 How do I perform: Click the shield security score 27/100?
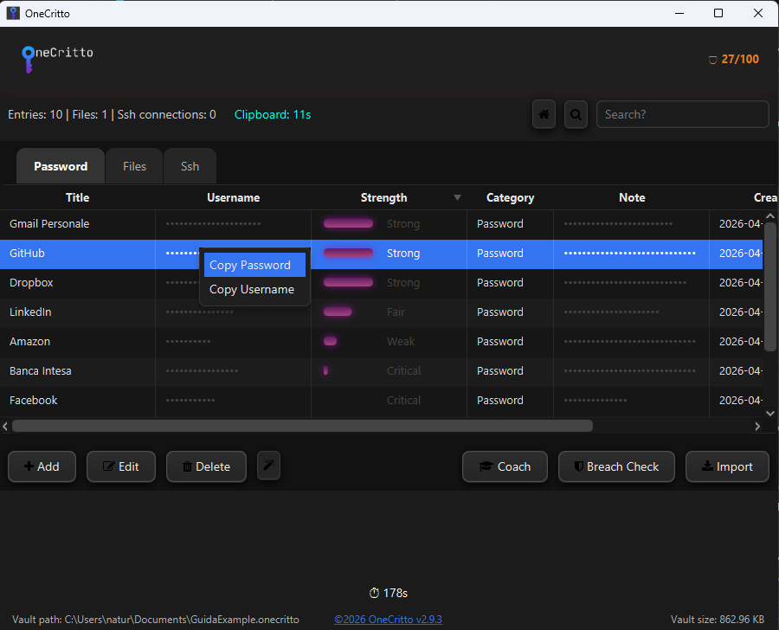[x=733, y=60]
